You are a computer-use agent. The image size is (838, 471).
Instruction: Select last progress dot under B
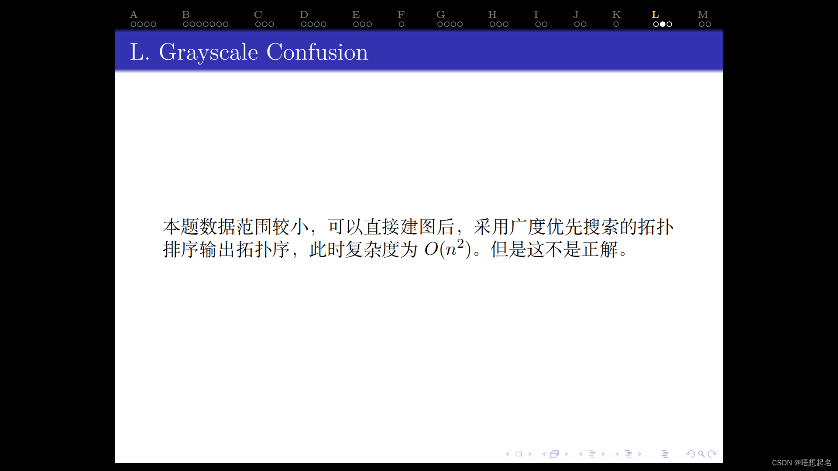[226, 24]
